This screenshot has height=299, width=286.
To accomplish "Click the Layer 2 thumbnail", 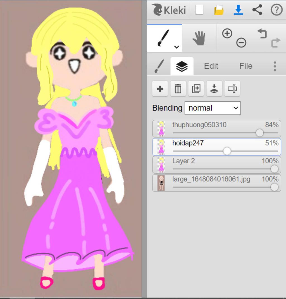I will point(161,165).
